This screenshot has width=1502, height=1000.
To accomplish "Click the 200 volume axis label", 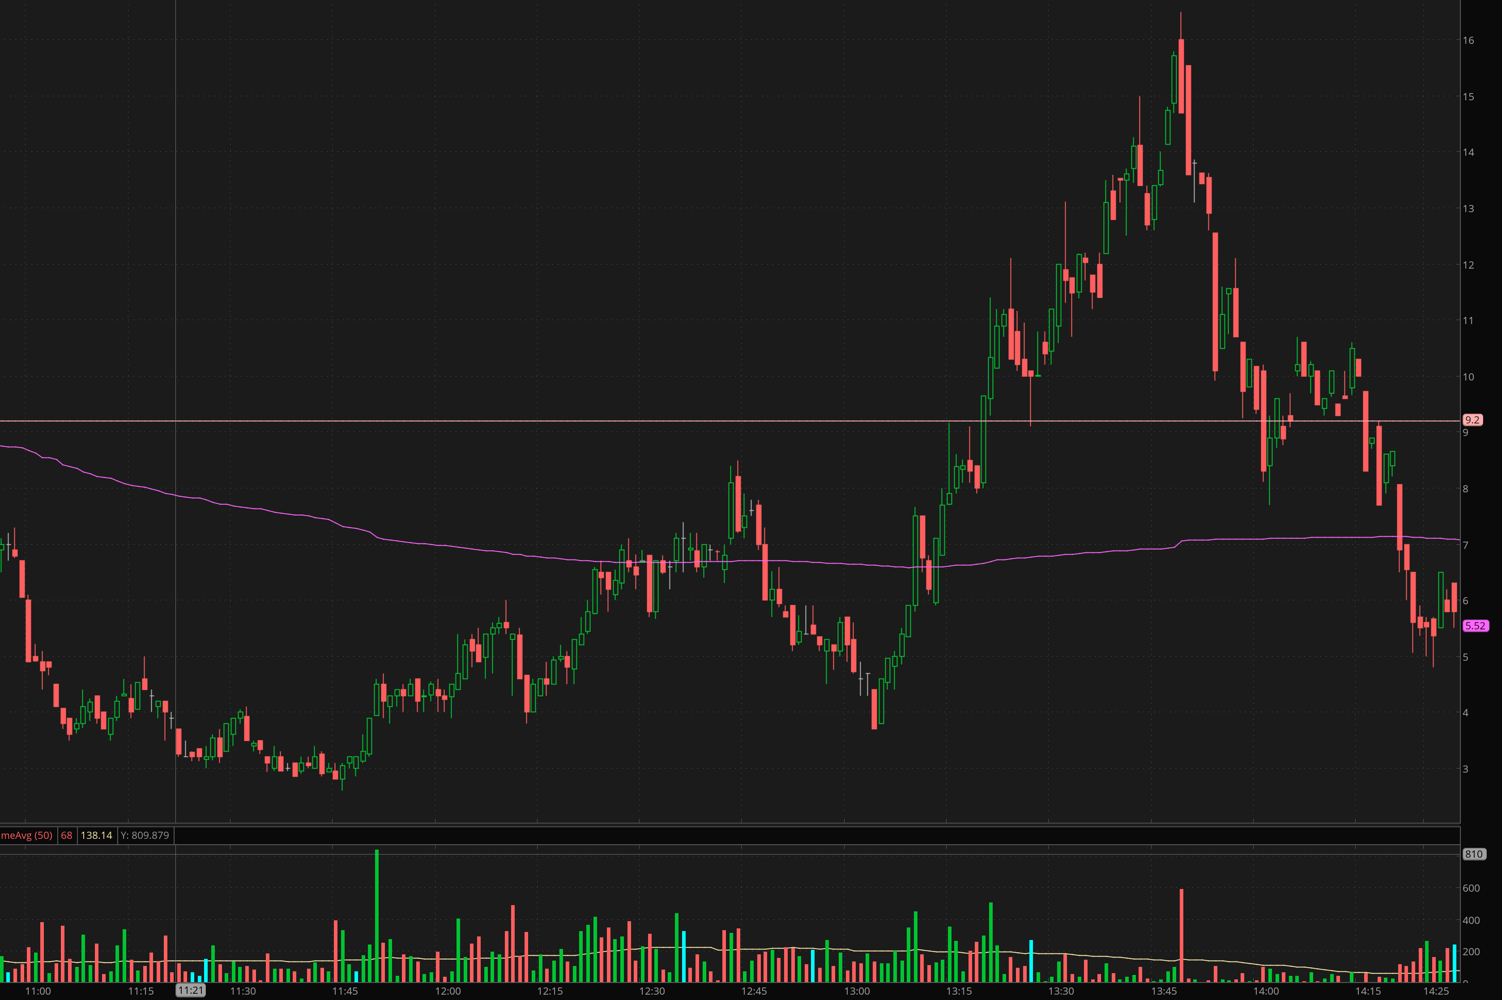I will coord(1471,952).
